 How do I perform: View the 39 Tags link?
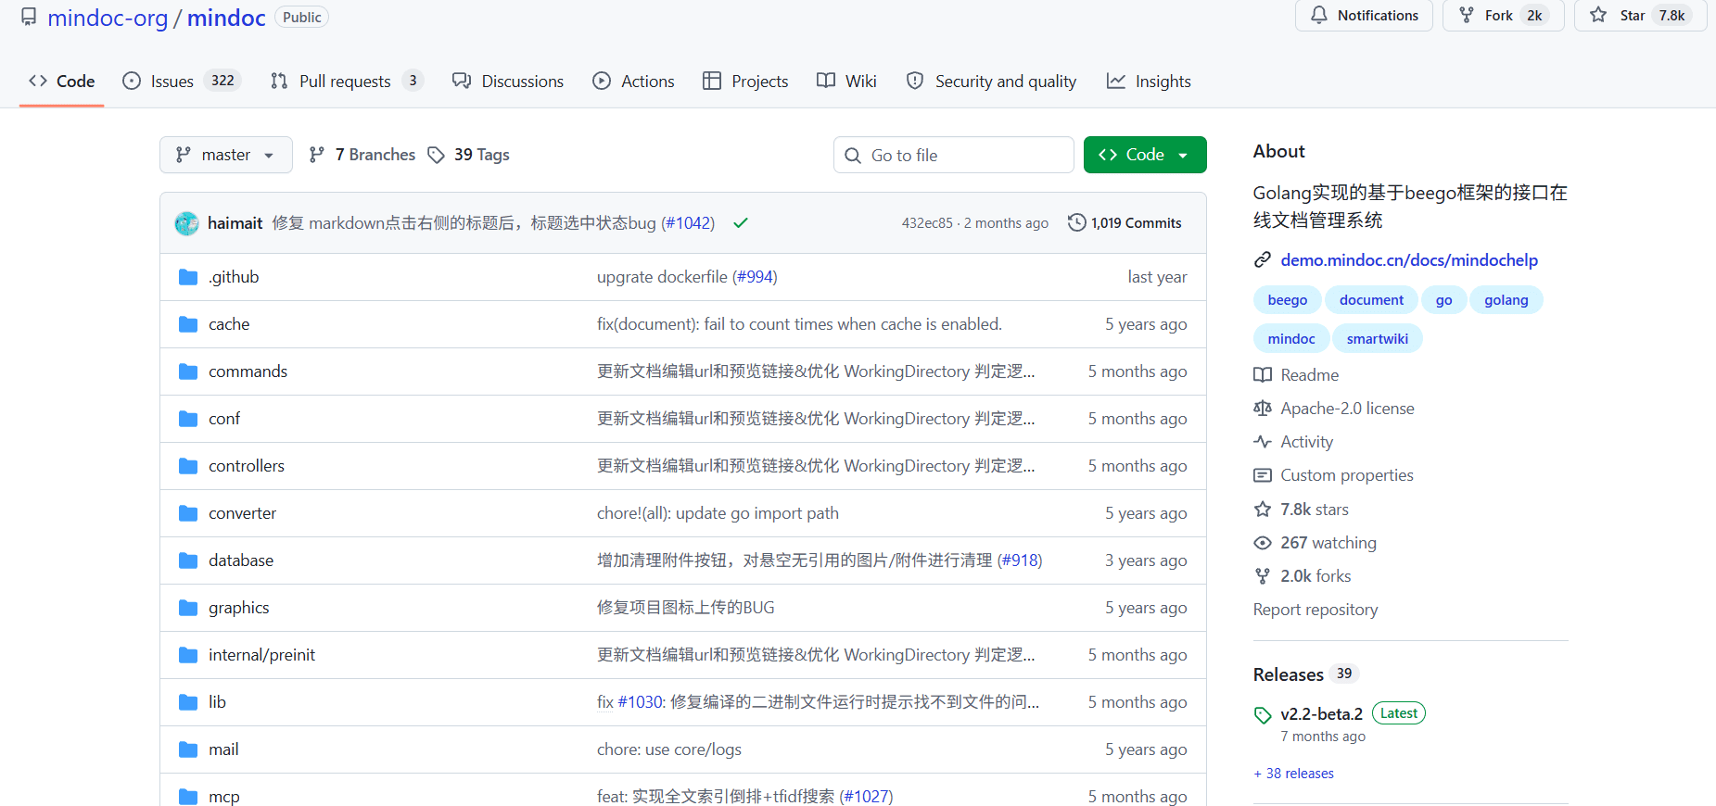(x=468, y=155)
